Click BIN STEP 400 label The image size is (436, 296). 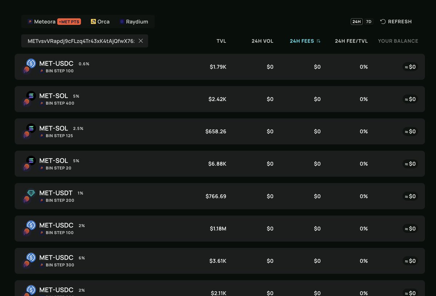pos(60,103)
